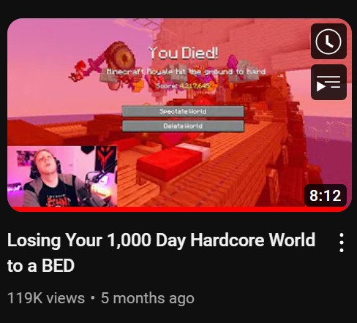This screenshot has height=323, width=357.
Task: Click the Delete World button in thumbnail
Action: click(x=183, y=126)
